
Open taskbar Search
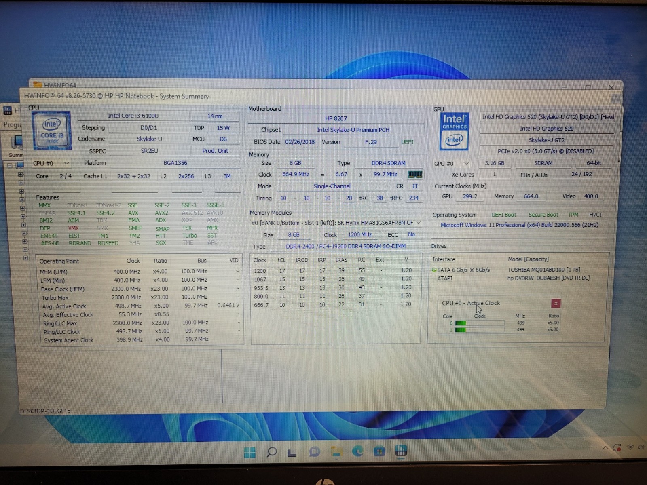click(272, 452)
